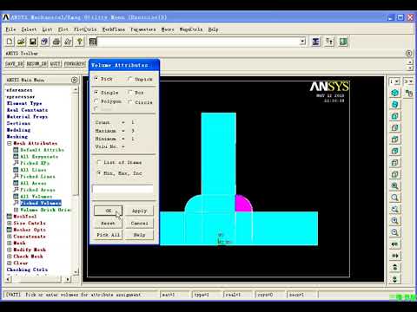
Task: Choose the Box picking mode
Action: (x=130, y=93)
